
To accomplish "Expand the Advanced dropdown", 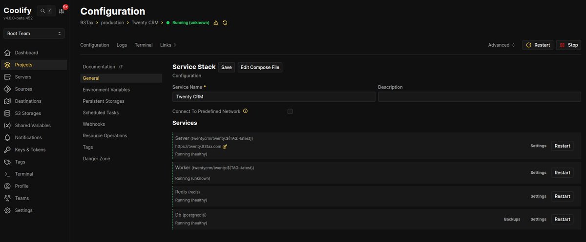I will [502, 45].
